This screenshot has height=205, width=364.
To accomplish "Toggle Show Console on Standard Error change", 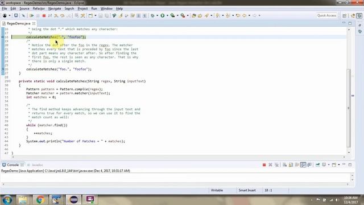I will (309, 165).
